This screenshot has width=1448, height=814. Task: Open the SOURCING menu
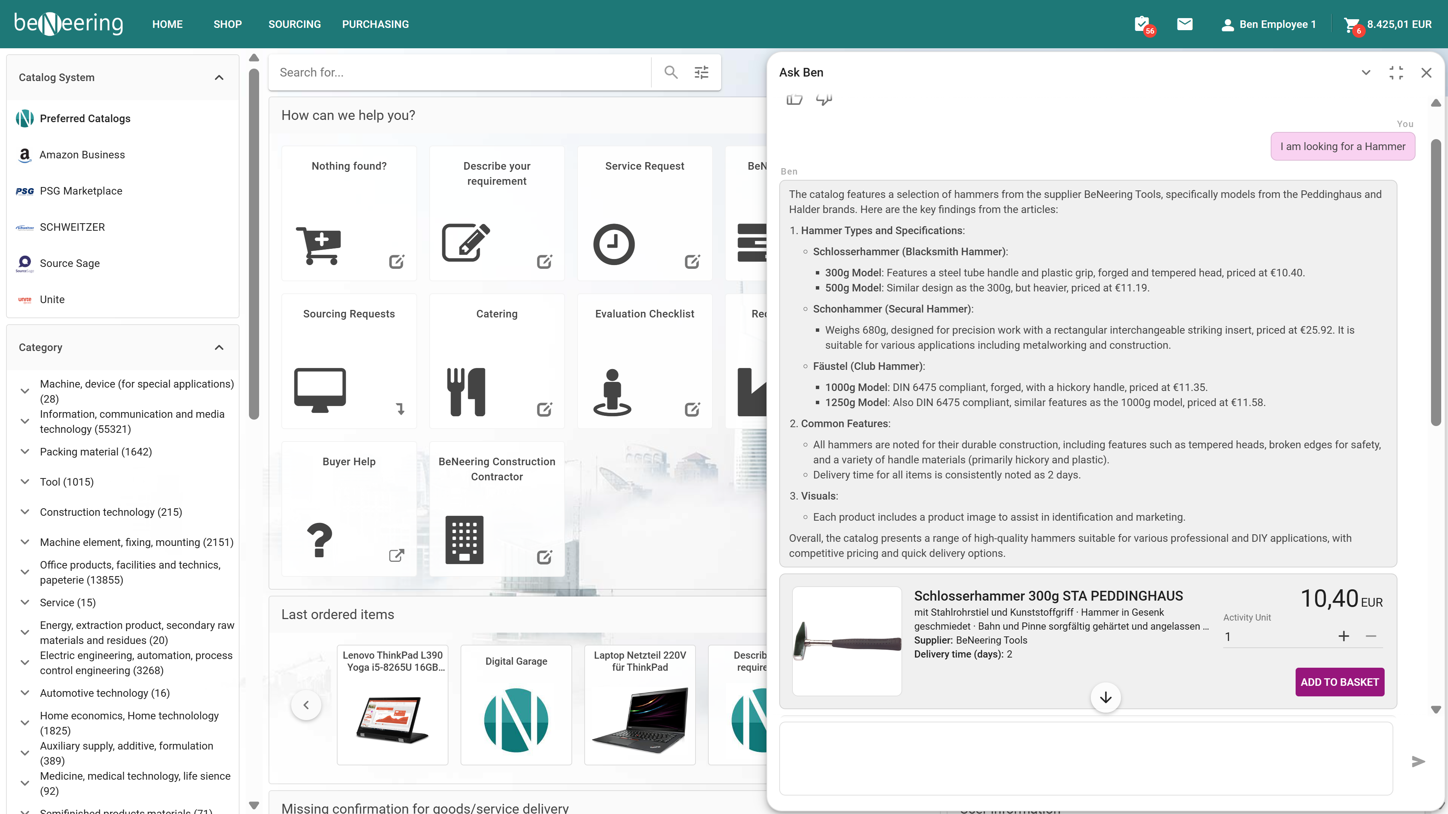pos(295,24)
